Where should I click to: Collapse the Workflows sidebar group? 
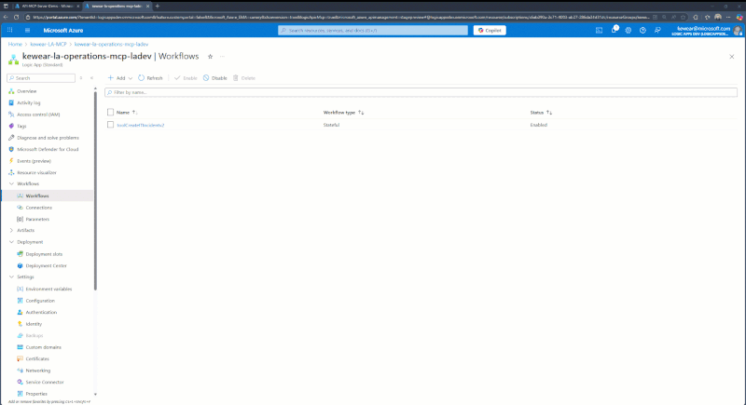(x=11, y=183)
